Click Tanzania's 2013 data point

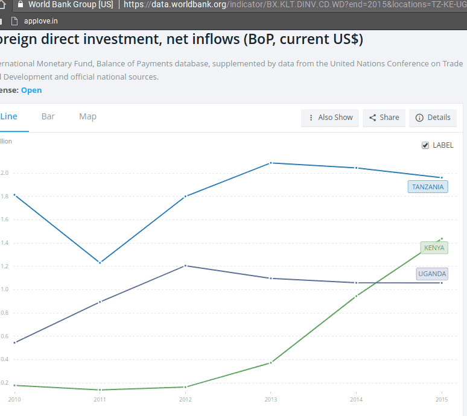[271, 163]
